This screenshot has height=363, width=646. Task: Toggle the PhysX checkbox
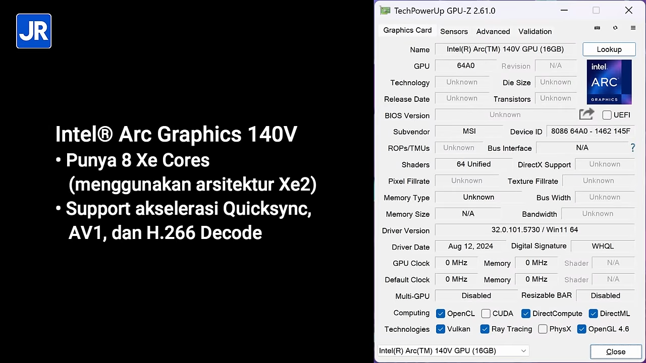point(543,329)
